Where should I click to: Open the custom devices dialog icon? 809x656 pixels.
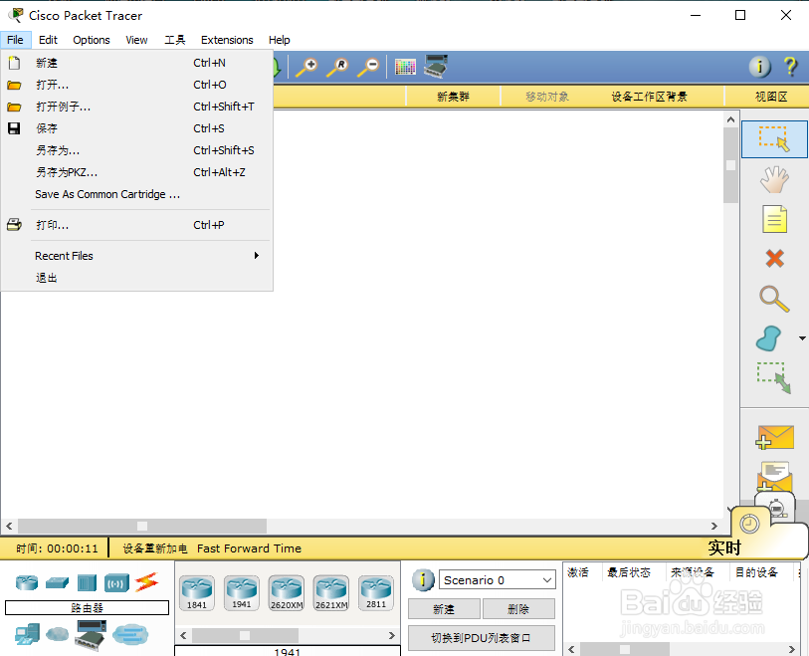(436, 67)
